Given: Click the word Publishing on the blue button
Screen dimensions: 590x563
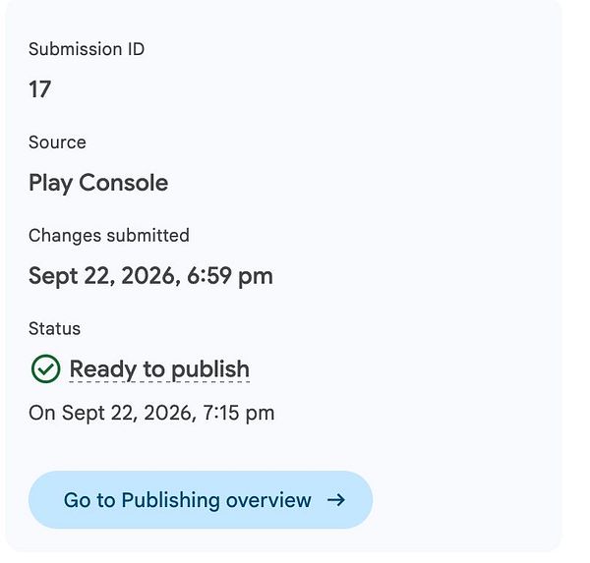Looking at the screenshot, I should coord(171,500).
